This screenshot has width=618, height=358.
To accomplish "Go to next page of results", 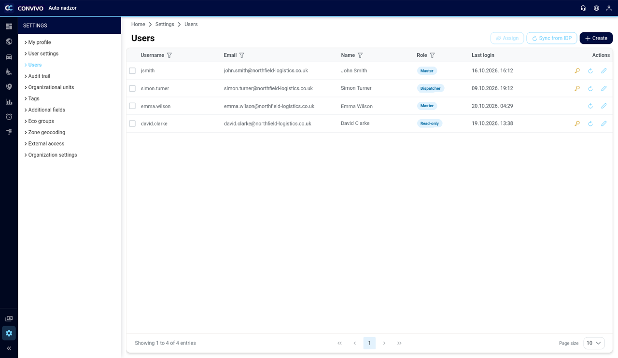I will click(x=384, y=343).
